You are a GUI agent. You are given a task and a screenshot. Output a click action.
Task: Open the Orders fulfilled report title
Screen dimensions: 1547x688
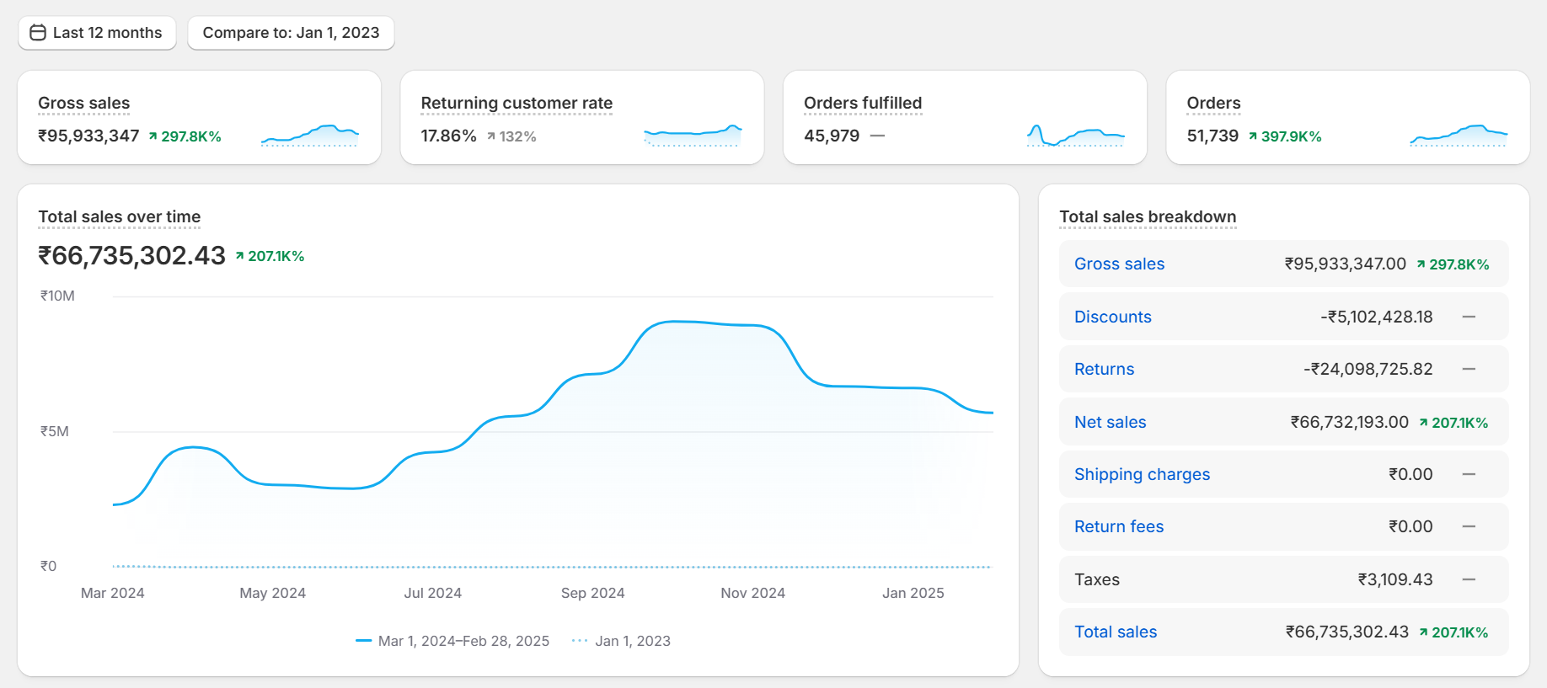(x=863, y=103)
